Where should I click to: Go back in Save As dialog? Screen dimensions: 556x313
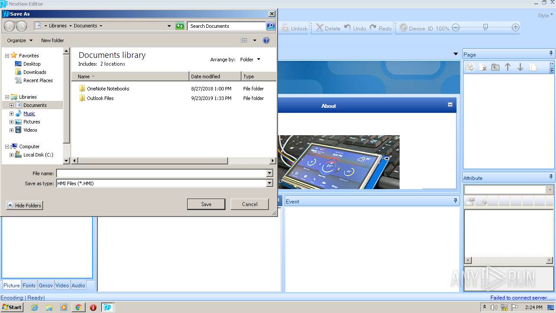[x=9, y=26]
